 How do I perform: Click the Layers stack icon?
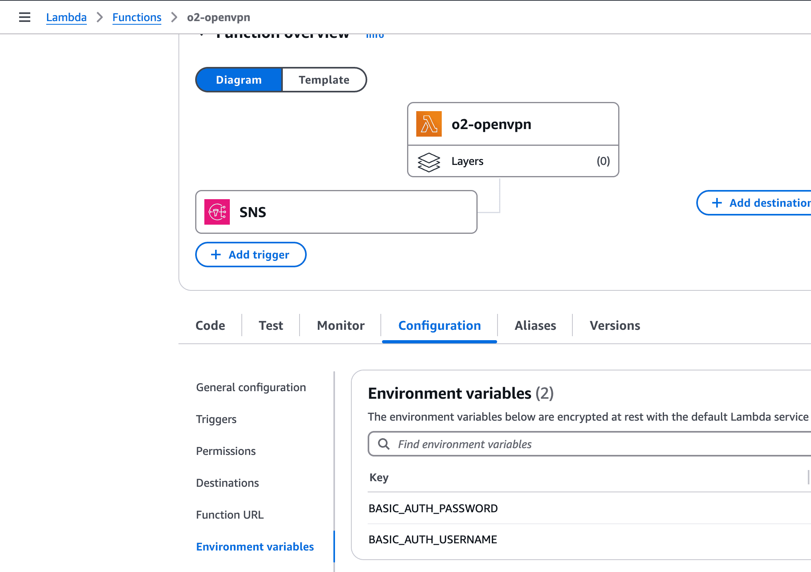pyautogui.click(x=429, y=162)
